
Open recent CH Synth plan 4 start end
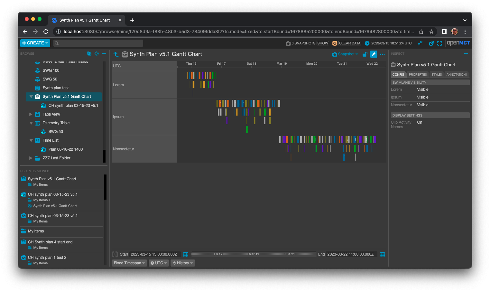[x=50, y=242]
